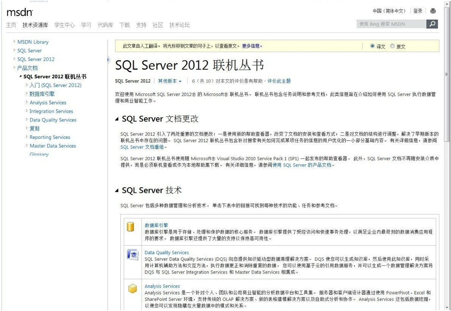Click the Analysis Services cube icon
The image size is (451, 311).
(x=132, y=289)
